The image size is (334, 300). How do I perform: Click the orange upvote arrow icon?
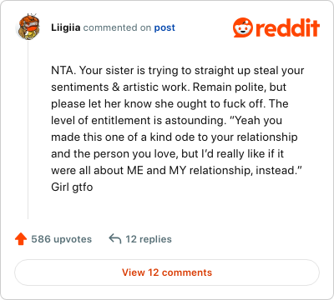21,239
